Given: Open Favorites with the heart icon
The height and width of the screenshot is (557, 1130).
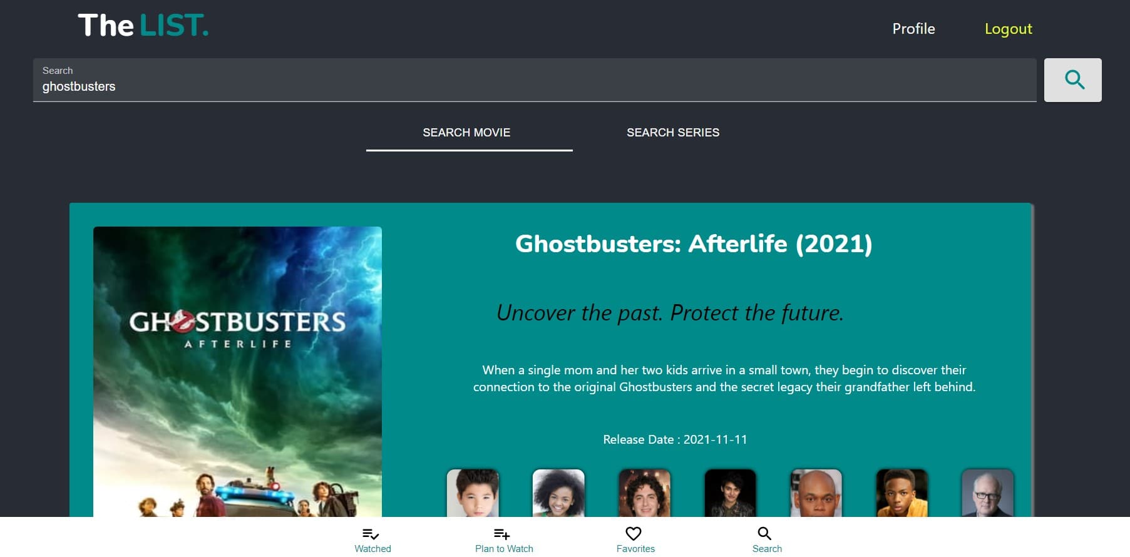Looking at the screenshot, I should click(x=634, y=534).
